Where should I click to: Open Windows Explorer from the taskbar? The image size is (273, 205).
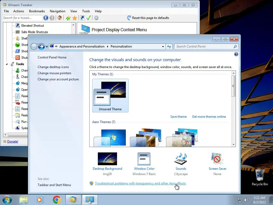[x=24, y=200]
